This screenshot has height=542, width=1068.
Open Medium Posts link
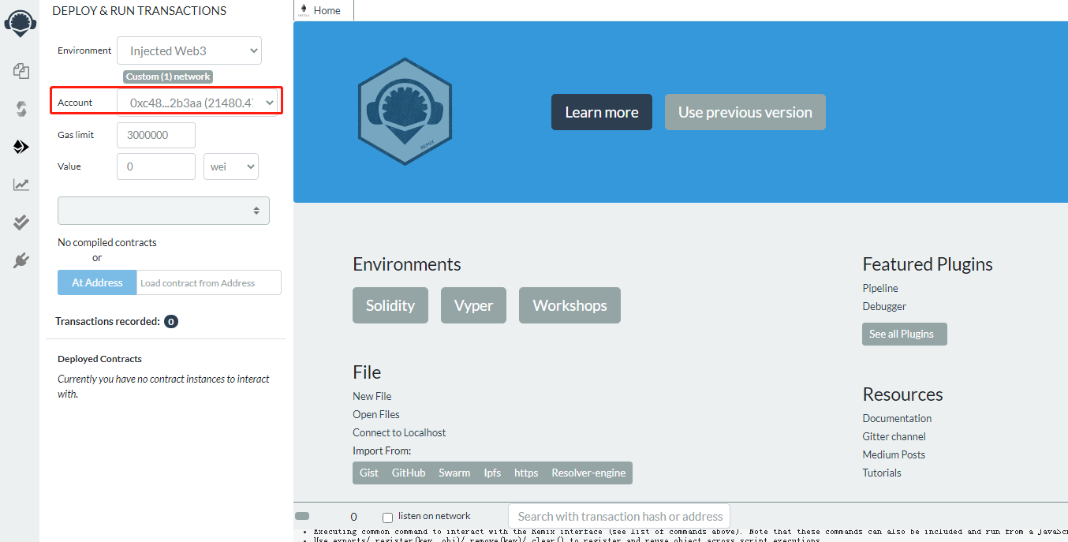pyautogui.click(x=894, y=454)
